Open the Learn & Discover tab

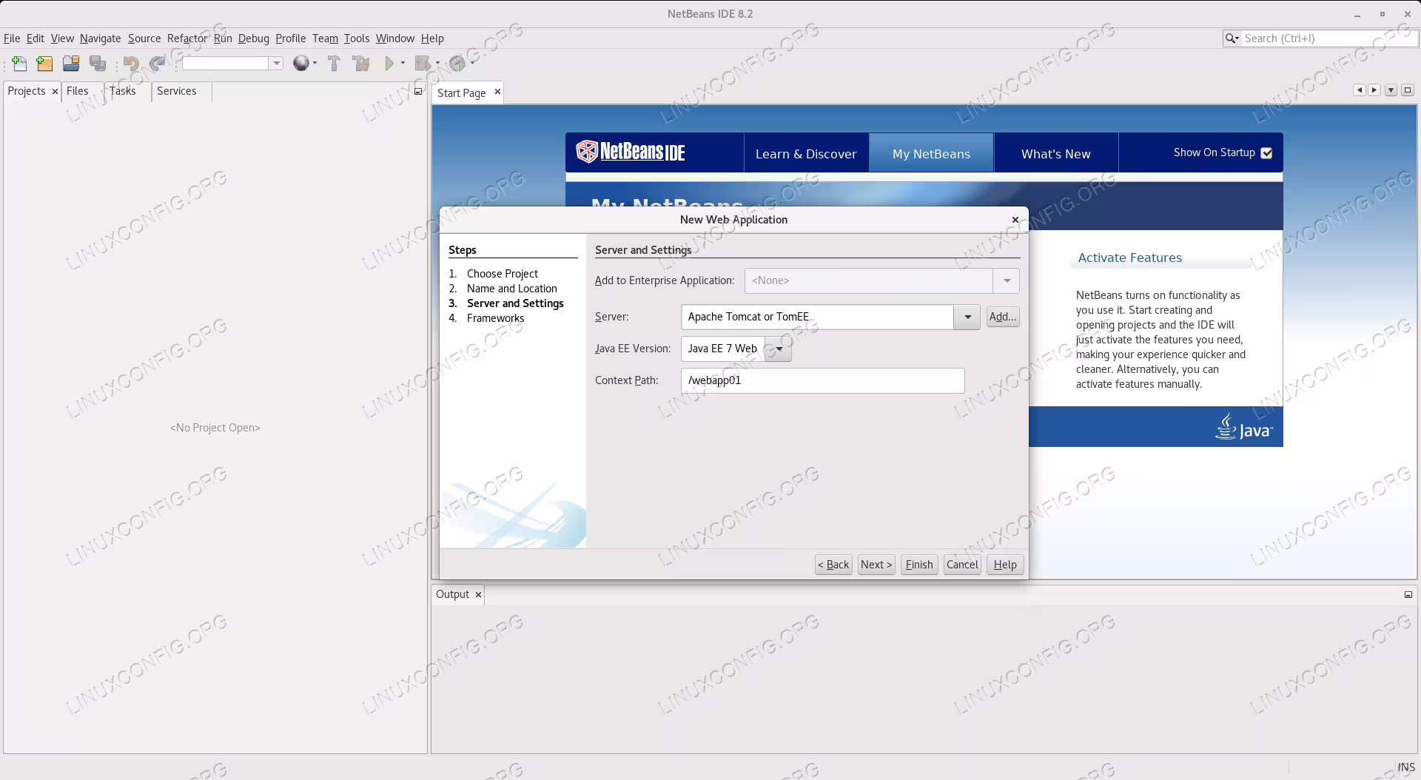tap(806, 153)
